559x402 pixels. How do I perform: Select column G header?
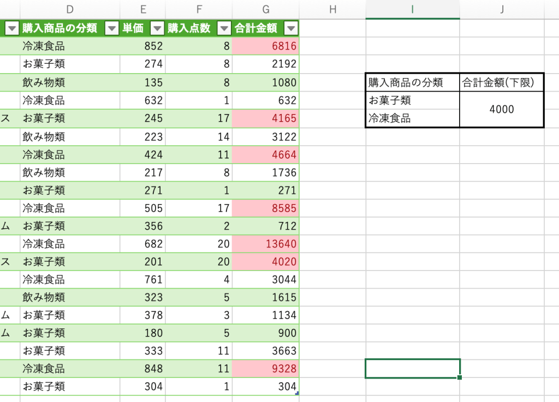pos(265,9)
